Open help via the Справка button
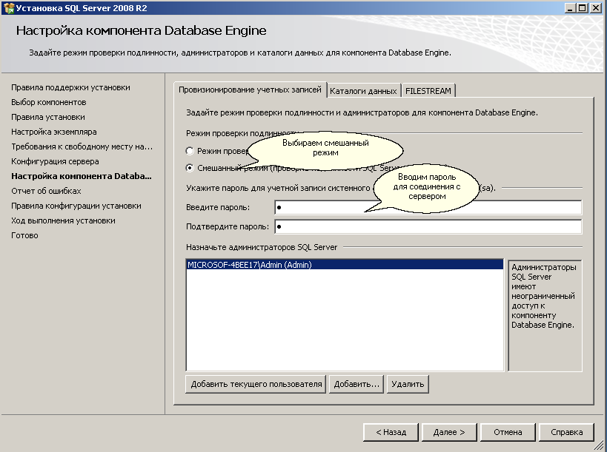 pyautogui.click(x=568, y=432)
